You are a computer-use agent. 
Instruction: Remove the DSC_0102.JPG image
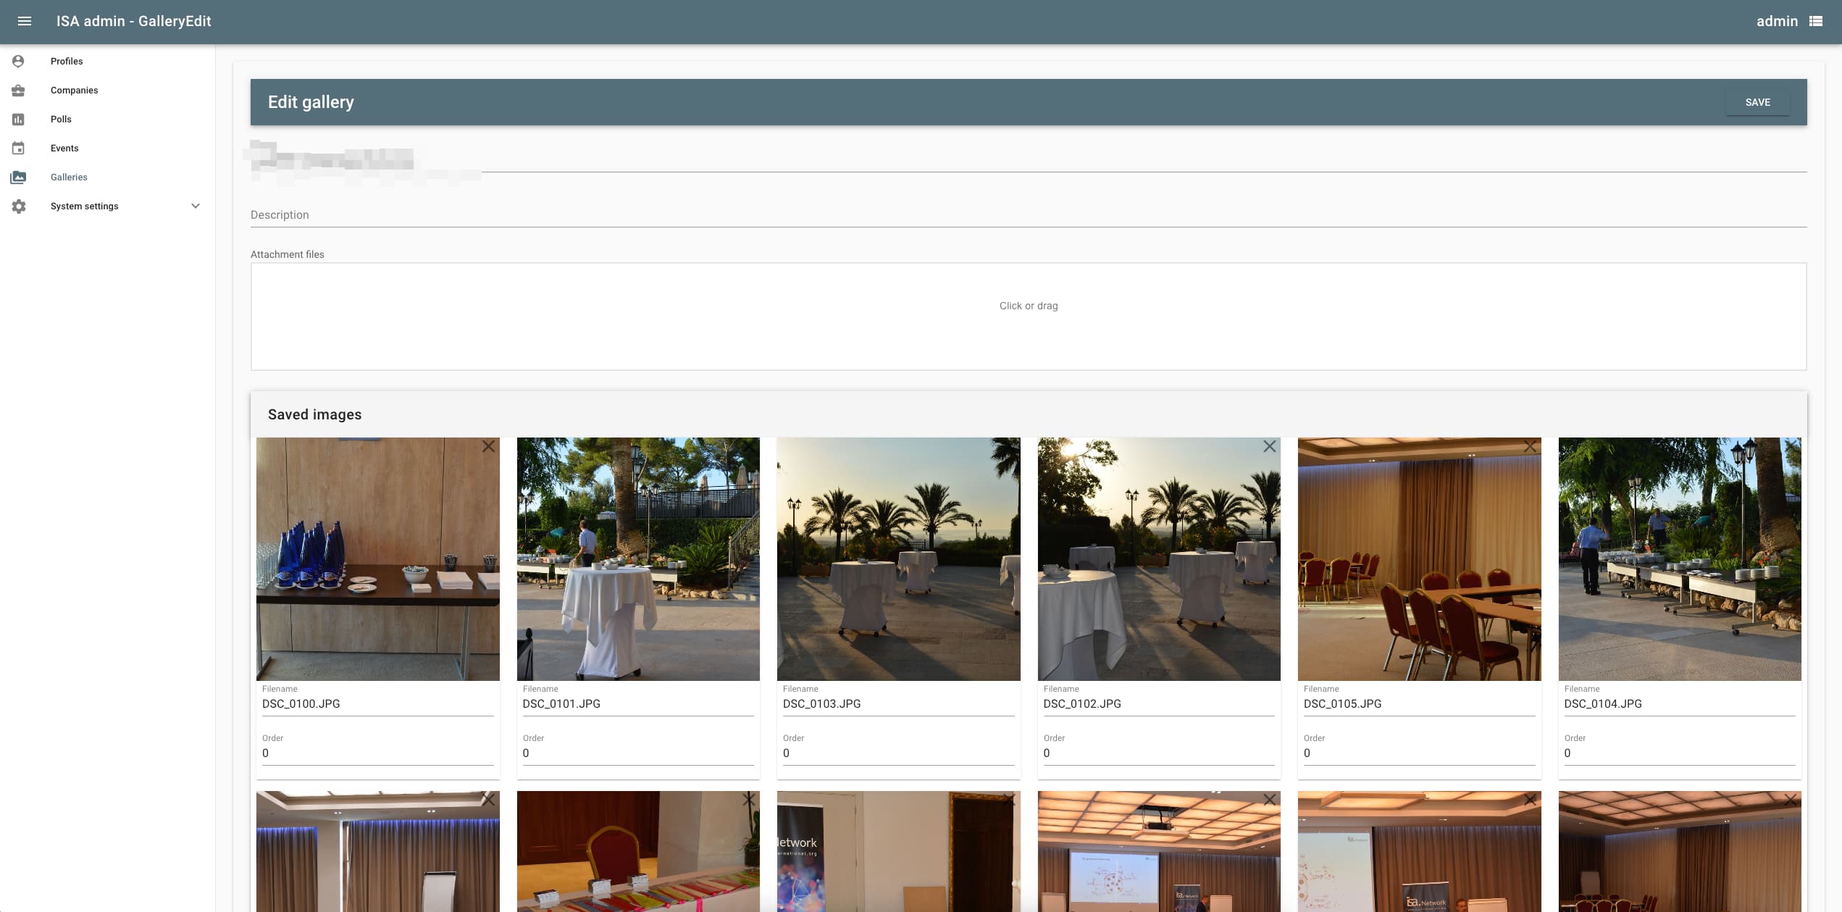pyautogui.click(x=1270, y=446)
